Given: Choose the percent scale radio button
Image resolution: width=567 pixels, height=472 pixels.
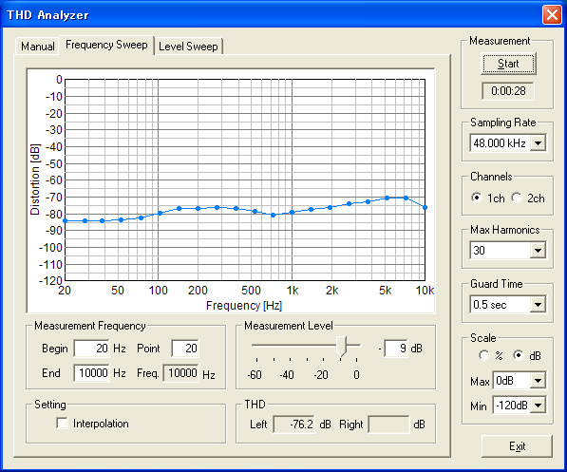Looking at the screenshot, I should coord(483,355).
